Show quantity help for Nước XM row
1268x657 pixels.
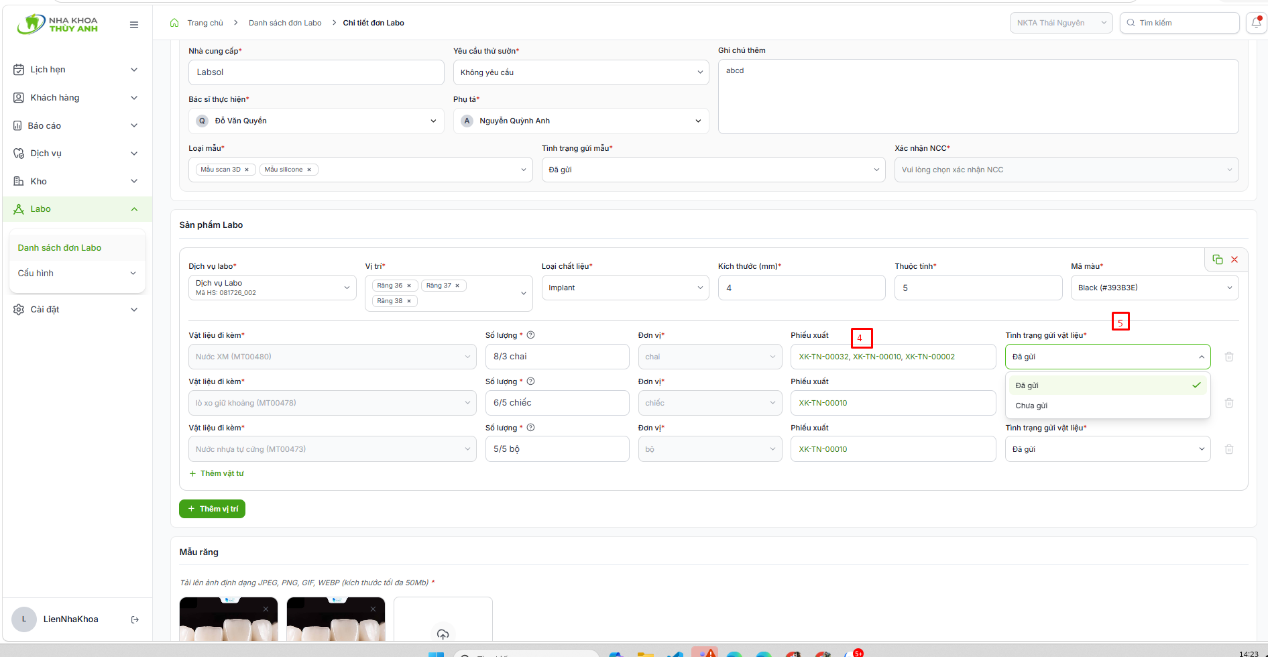[x=530, y=335]
